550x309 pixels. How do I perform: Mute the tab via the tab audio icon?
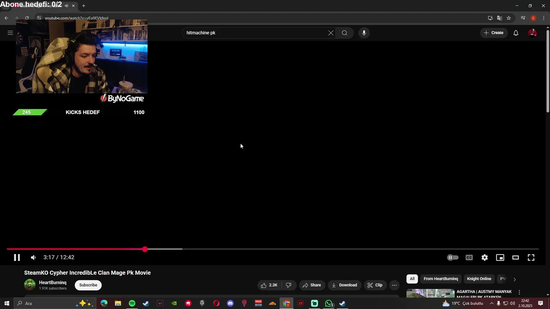click(x=66, y=6)
